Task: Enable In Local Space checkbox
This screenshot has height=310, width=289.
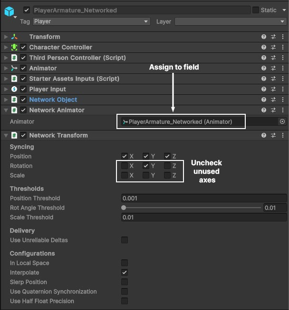Action: [x=125, y=263]
